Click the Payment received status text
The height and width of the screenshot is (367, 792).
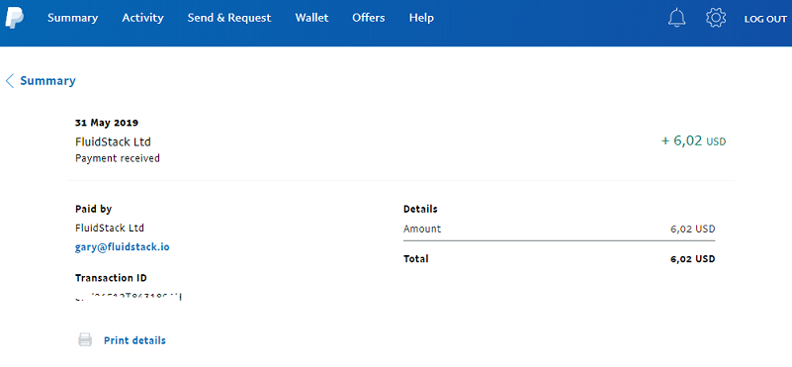[x=118, y=158]
